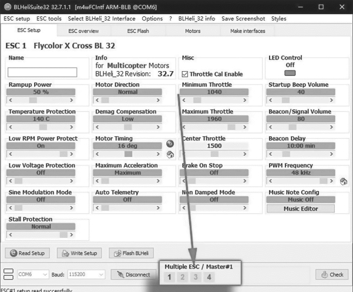The height and width of the screenshot is (292, 353).
Task: Increase Center Throttle with right arrow
Action: coord(245,154)
